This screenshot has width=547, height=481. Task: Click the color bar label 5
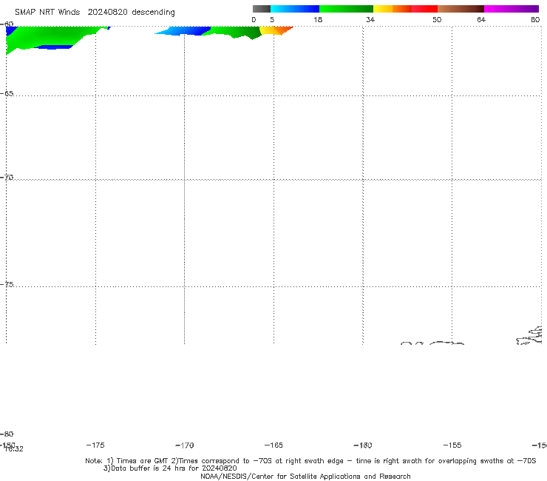tap(272, 20)
